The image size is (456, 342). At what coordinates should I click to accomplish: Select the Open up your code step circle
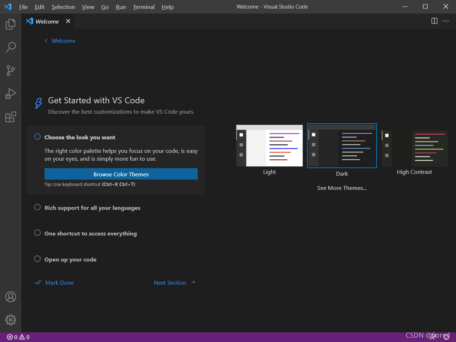(x=37, y=259)
